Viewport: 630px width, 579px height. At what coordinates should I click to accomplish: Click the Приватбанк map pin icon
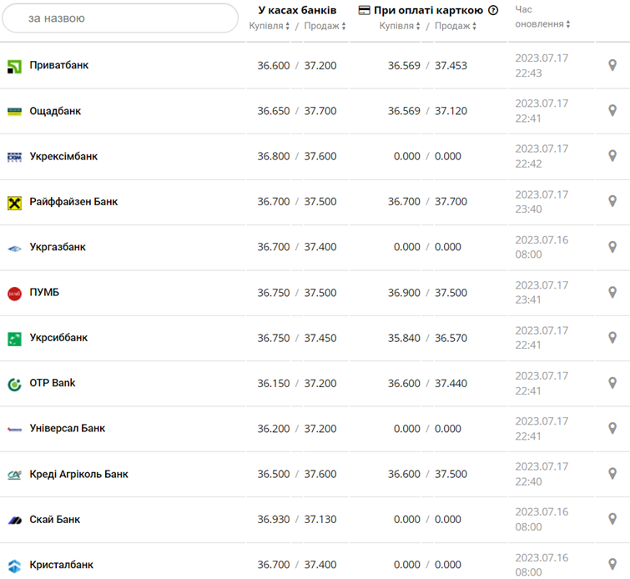[612, 65]
